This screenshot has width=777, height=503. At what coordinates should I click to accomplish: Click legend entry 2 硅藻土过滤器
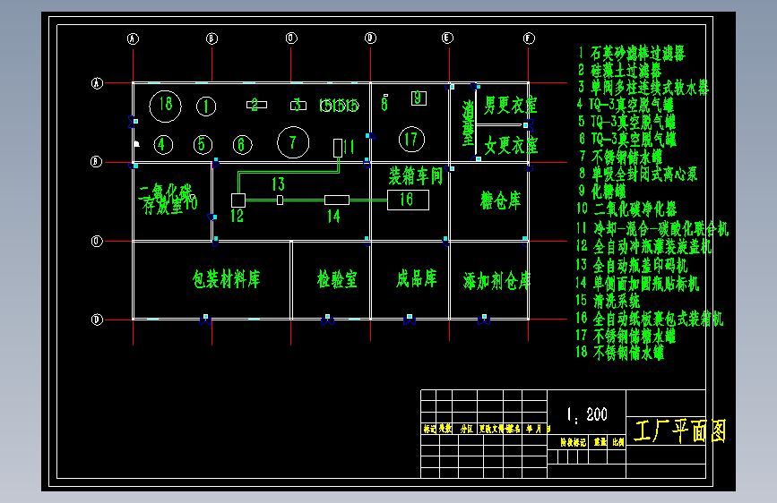click(x=619, y=70)
